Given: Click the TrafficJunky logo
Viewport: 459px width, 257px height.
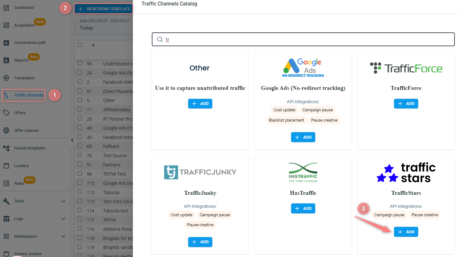Looking at the screenshot, I should click(200, 172).
